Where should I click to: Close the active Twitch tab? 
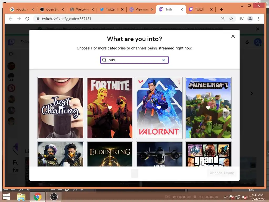tap(182, 9)
